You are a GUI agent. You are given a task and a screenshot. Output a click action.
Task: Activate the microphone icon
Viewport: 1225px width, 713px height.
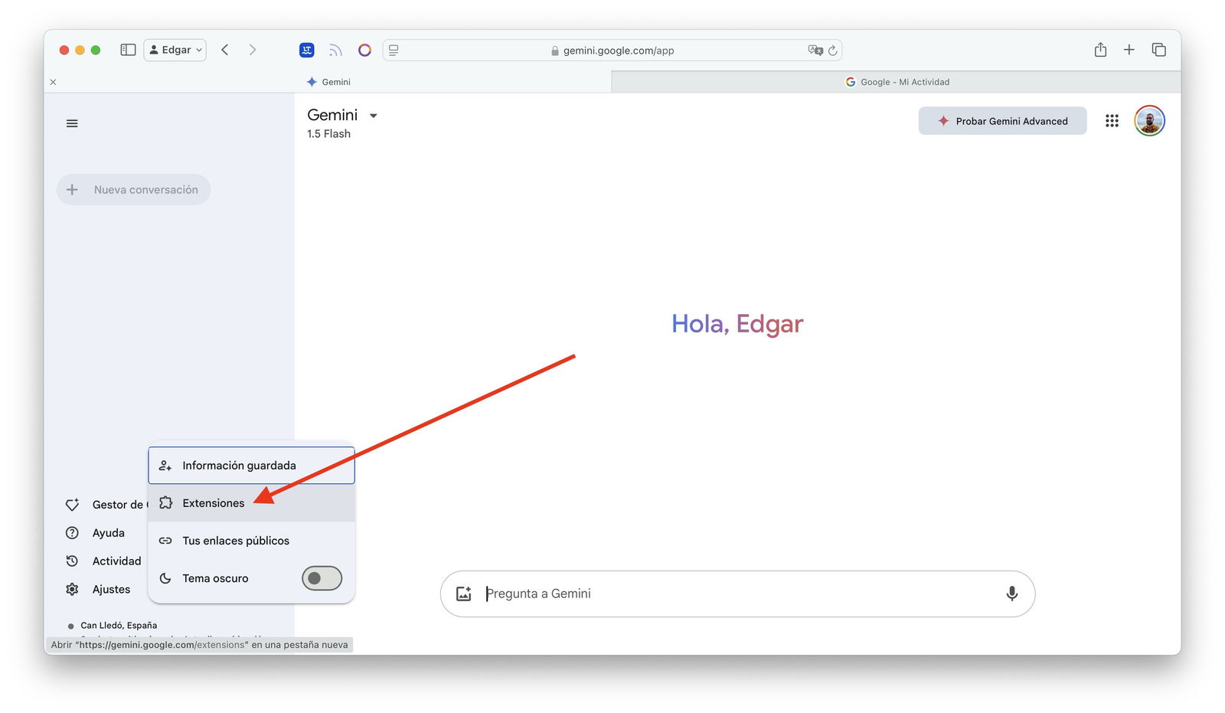tap(1011, 594)
